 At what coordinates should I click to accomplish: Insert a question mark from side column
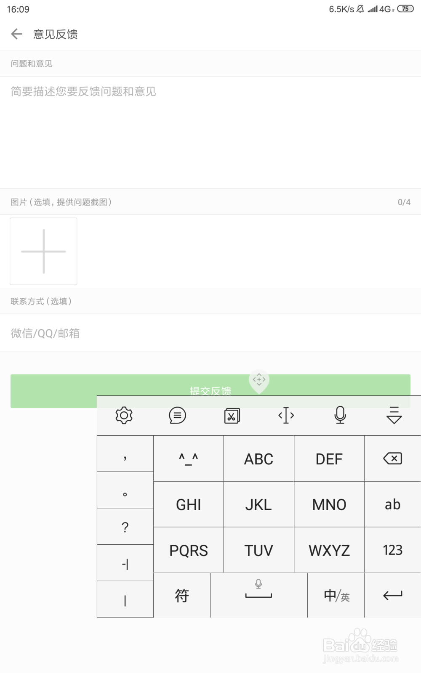(x=125, y=527)
